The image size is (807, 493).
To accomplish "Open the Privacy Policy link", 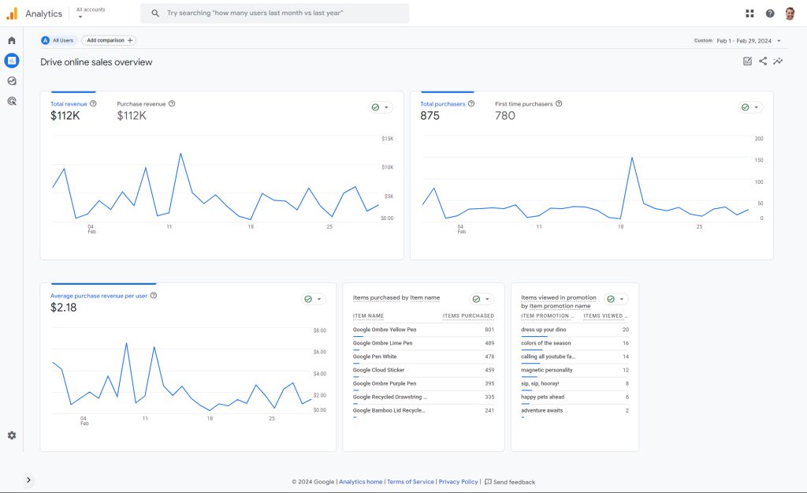I will (x=458, y=482).
